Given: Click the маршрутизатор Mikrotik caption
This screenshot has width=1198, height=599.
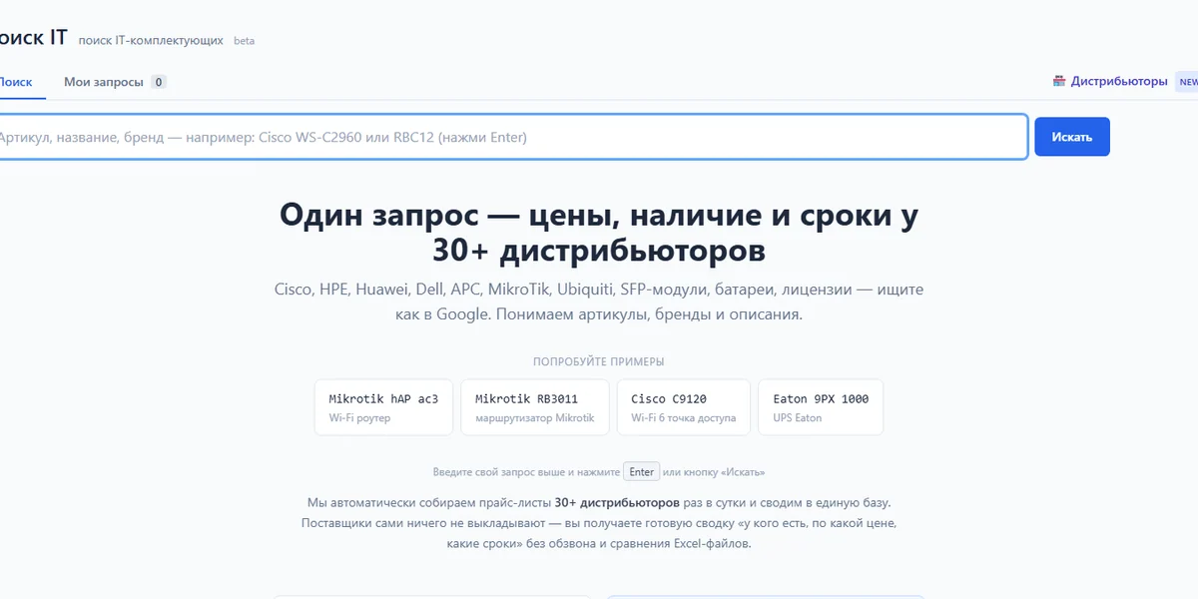Looking at the screenshot, I should point(535,418).
